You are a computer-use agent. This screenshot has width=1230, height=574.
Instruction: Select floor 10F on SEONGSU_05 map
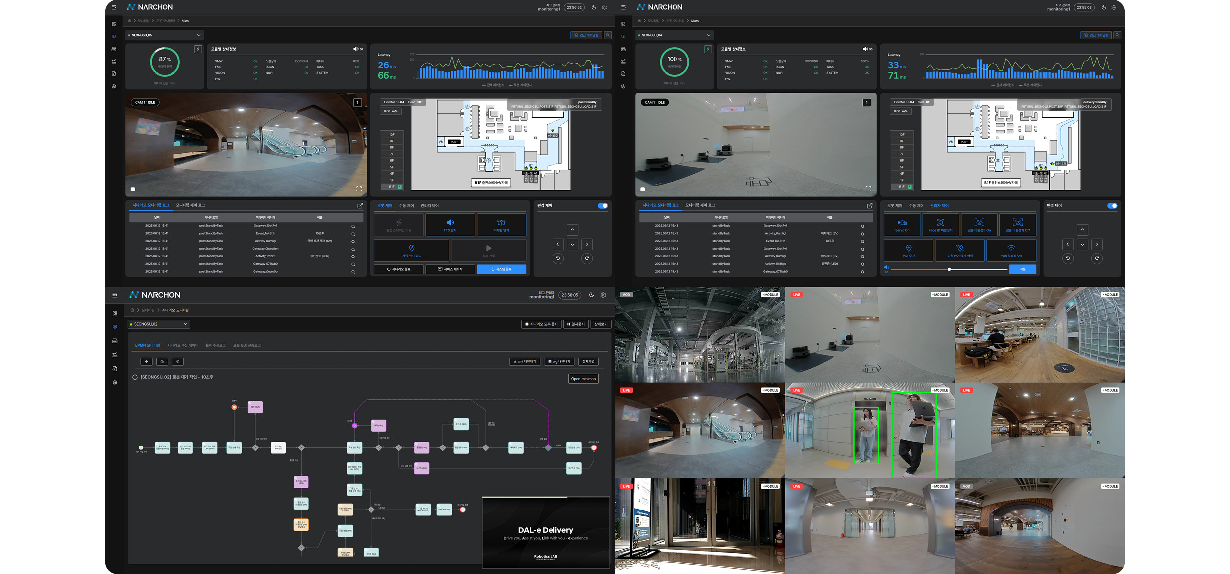(392, 135)
